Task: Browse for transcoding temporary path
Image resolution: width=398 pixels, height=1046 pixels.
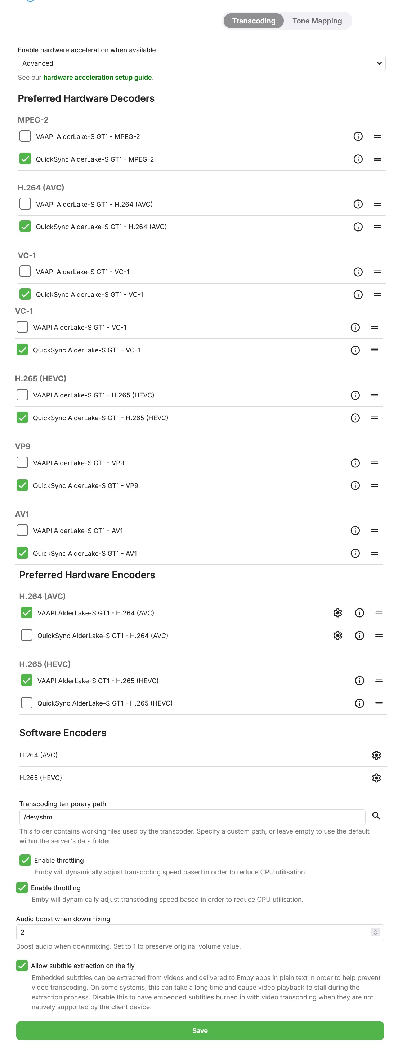Action: pyautogui.click(x=376, y=816)
